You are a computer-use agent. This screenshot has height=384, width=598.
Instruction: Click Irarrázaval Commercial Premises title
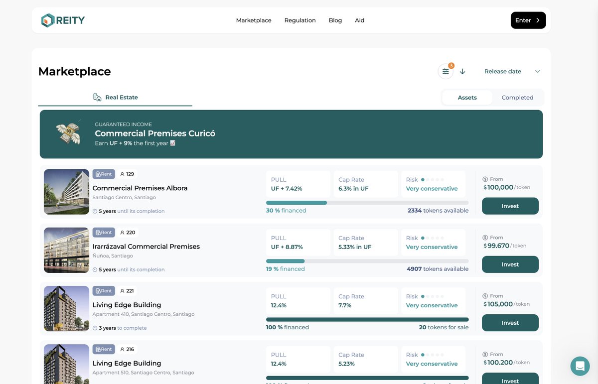click(146, 247)
